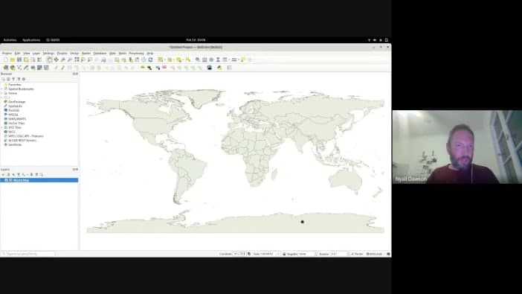Viewport: 522px width, 294px height.
Task: Open GNOME Activities overview
Action: tap(10, 40)
